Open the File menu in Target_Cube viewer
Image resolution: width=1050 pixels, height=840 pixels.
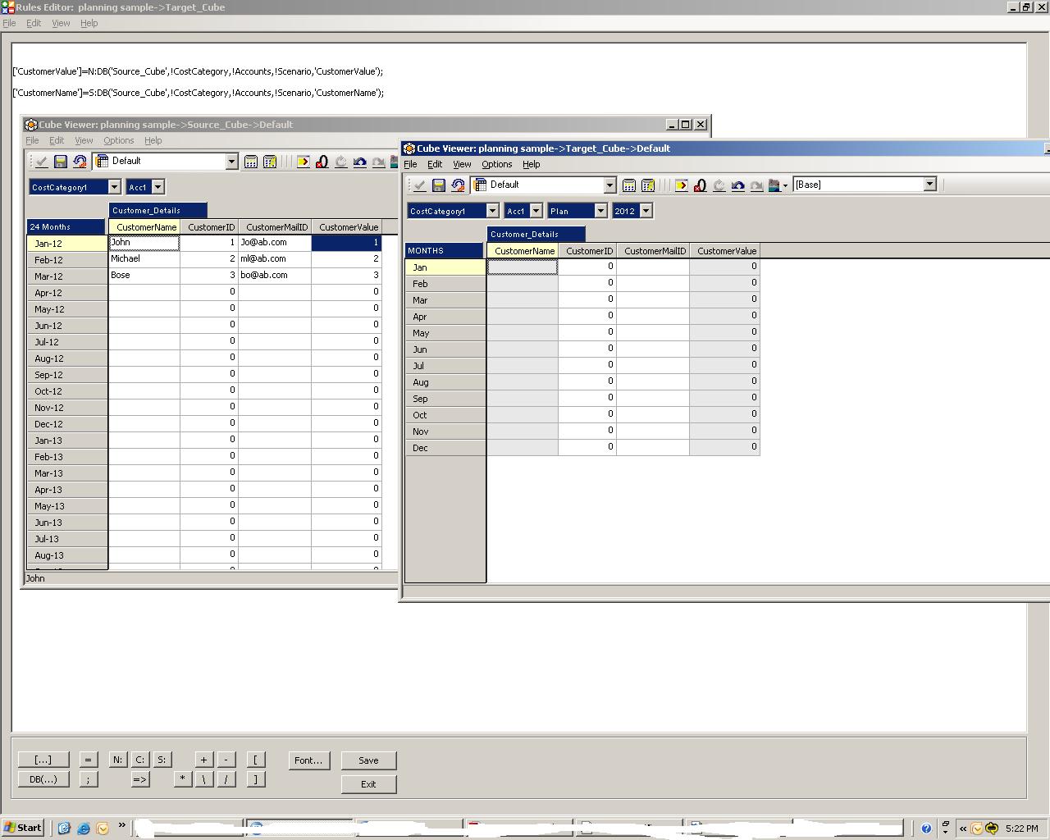click(x=410, y=164)
